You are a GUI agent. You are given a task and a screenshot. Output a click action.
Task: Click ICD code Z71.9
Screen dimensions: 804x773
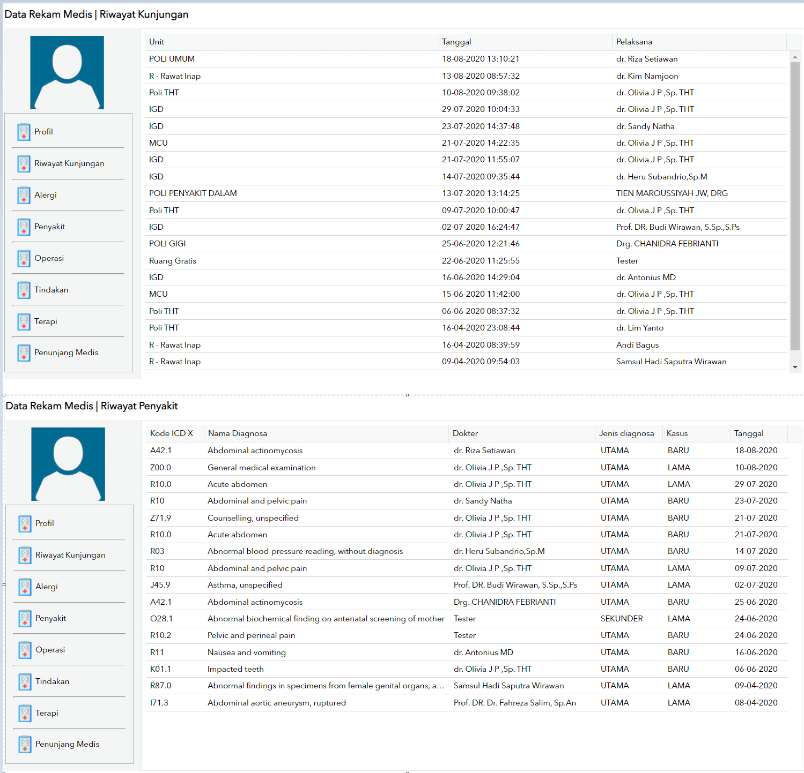pyautogui.click(x=160, y=518)
